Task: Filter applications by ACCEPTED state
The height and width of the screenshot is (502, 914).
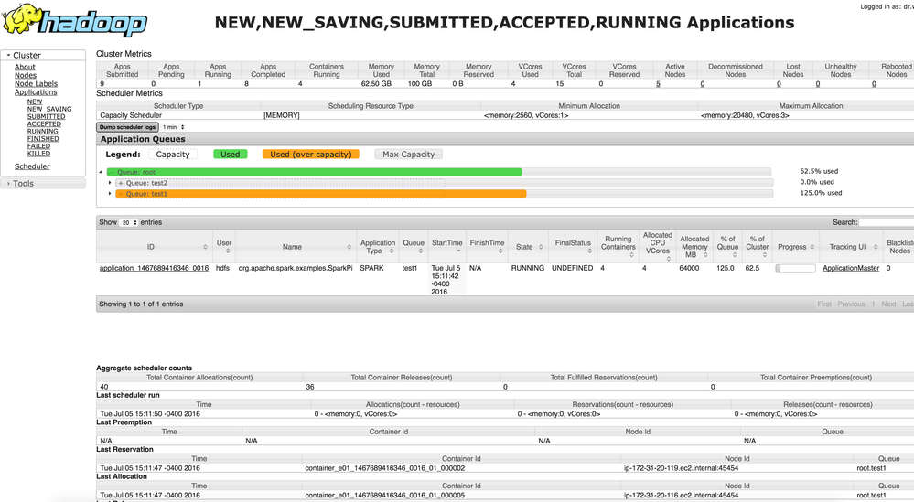Action: (44, 123)
